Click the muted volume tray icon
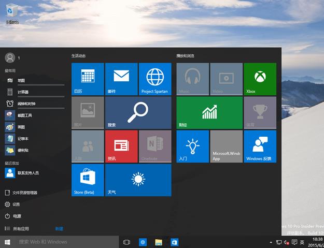This screenshot has width=324, height=248. [x=287, y=242]
